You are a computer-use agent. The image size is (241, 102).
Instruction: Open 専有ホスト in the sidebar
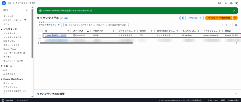tap(8, 57)
